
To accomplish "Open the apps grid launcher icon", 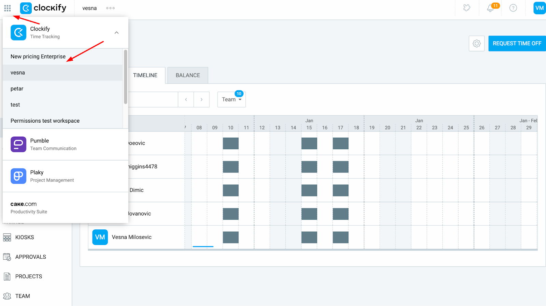I will 8,8.
